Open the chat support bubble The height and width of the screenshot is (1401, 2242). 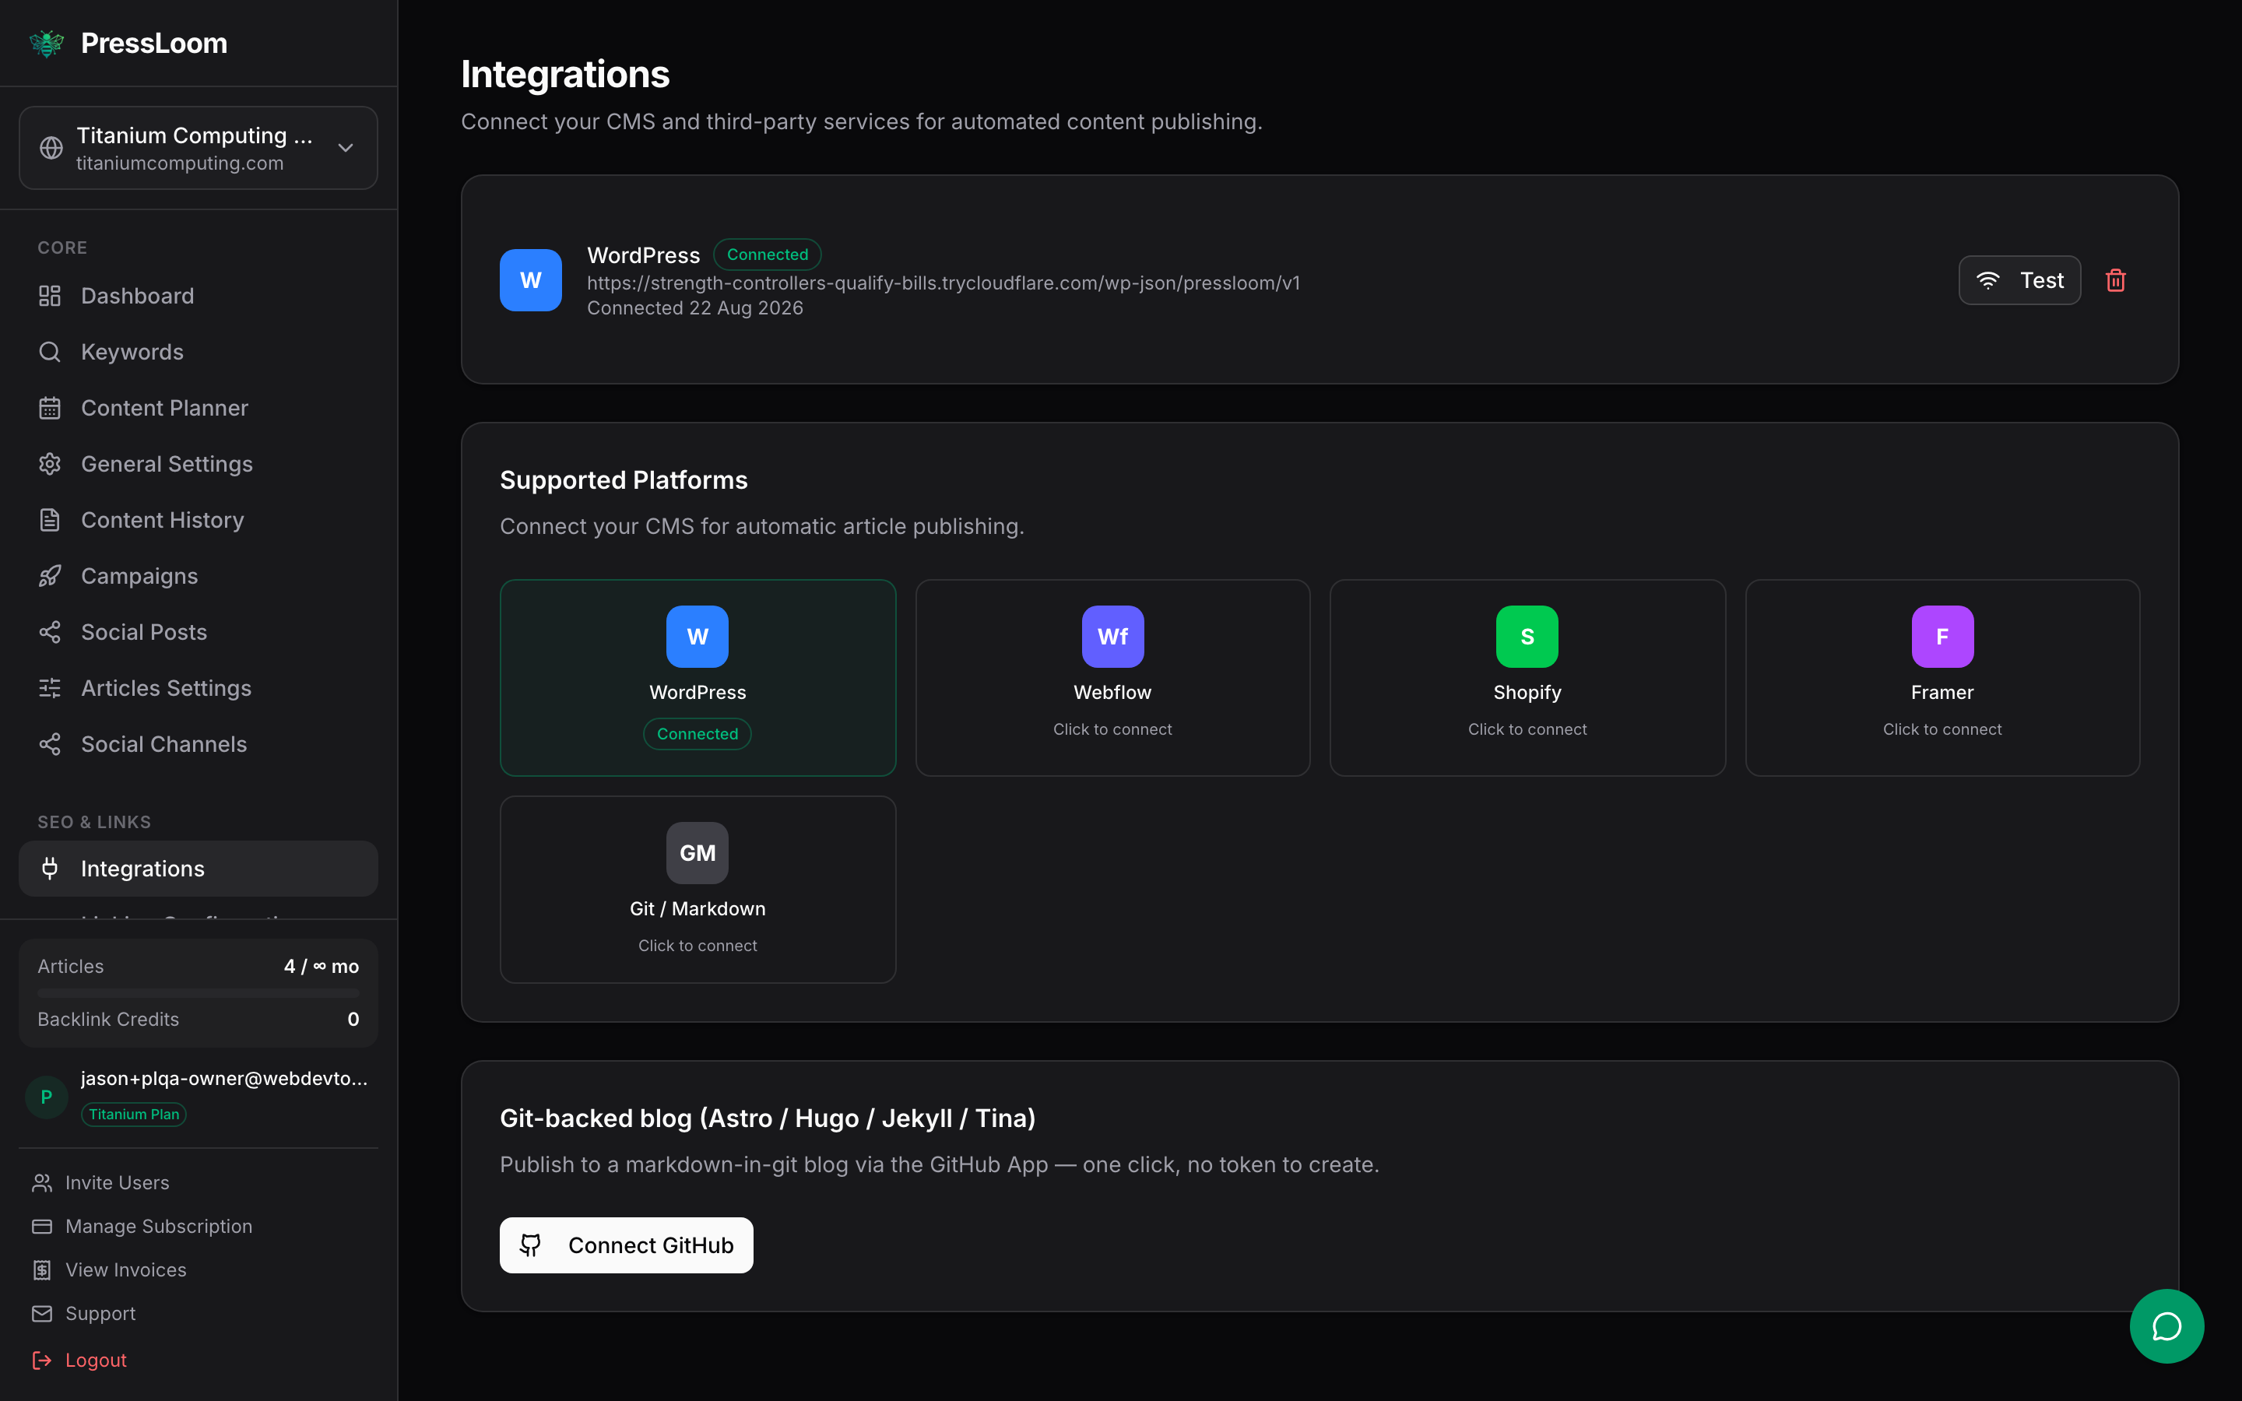click(2167, 1326)
